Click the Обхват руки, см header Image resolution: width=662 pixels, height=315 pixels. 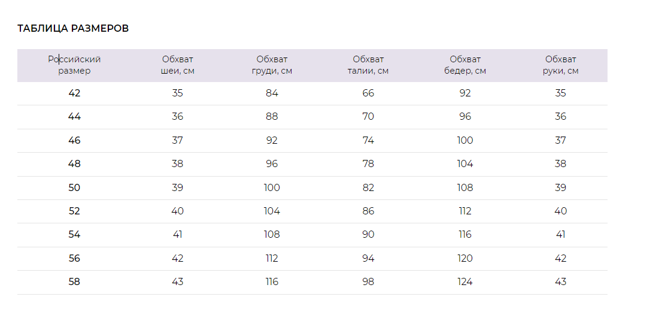coord(561,65)
